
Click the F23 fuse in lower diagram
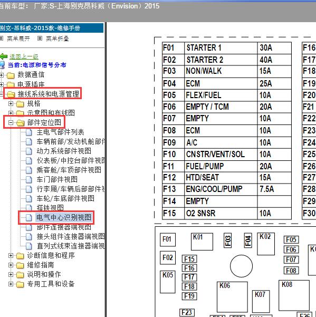coord(187,312)
